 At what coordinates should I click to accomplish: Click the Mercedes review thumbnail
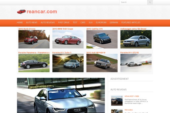tap(117, 111)
